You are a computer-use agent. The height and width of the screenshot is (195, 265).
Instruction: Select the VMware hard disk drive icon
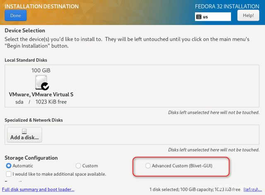click(x=41, y=82)
